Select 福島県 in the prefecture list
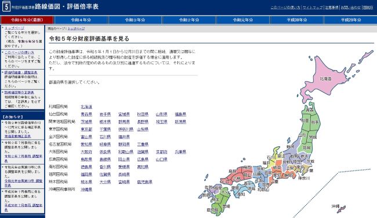 [x=180, y=114]
